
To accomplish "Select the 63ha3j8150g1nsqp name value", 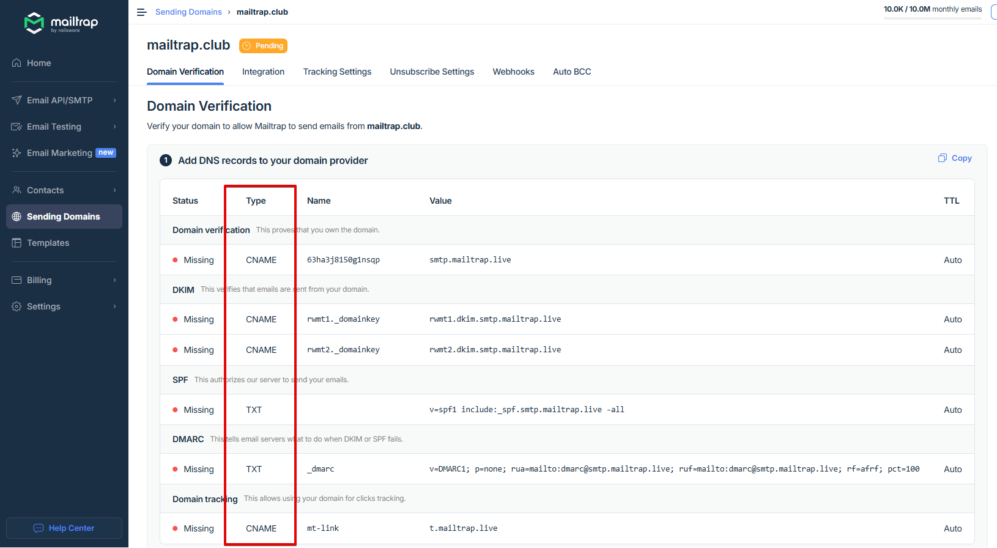I will point(343,260).
